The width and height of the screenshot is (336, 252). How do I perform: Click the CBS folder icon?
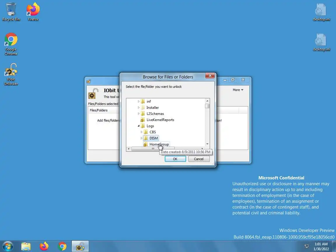(146, 132)
